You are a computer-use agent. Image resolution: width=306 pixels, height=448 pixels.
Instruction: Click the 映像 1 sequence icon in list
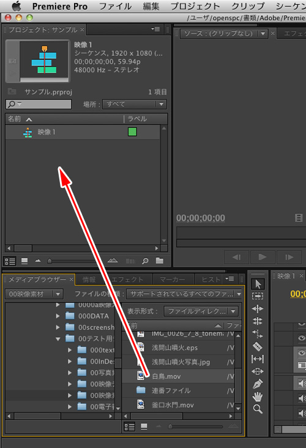click(28, 132)
